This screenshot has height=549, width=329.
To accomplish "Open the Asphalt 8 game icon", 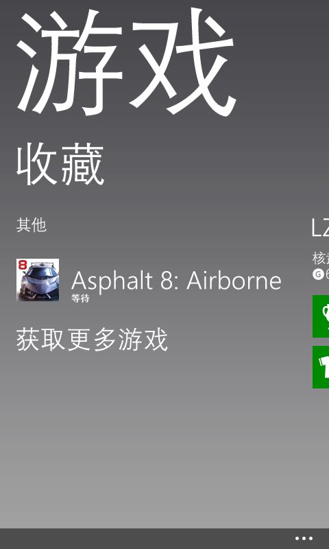I will [x=38, y=280].
